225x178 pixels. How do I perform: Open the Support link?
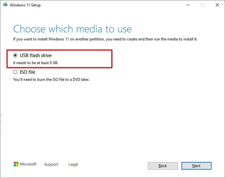[x=51, y=165]
